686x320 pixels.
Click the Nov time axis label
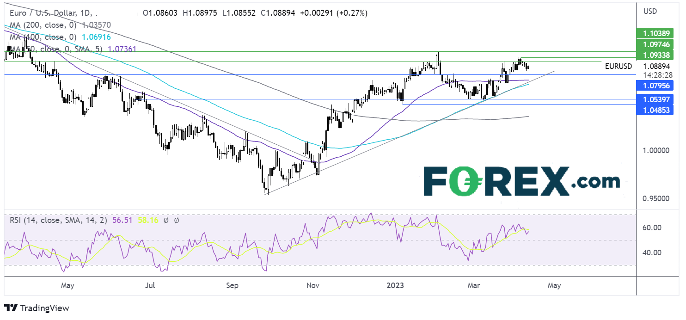click(x=313, y=286)
